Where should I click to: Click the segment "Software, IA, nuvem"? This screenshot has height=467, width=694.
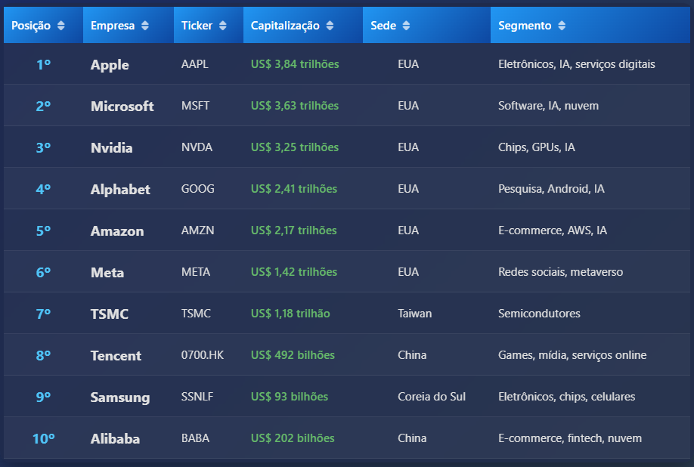[548, 106]
